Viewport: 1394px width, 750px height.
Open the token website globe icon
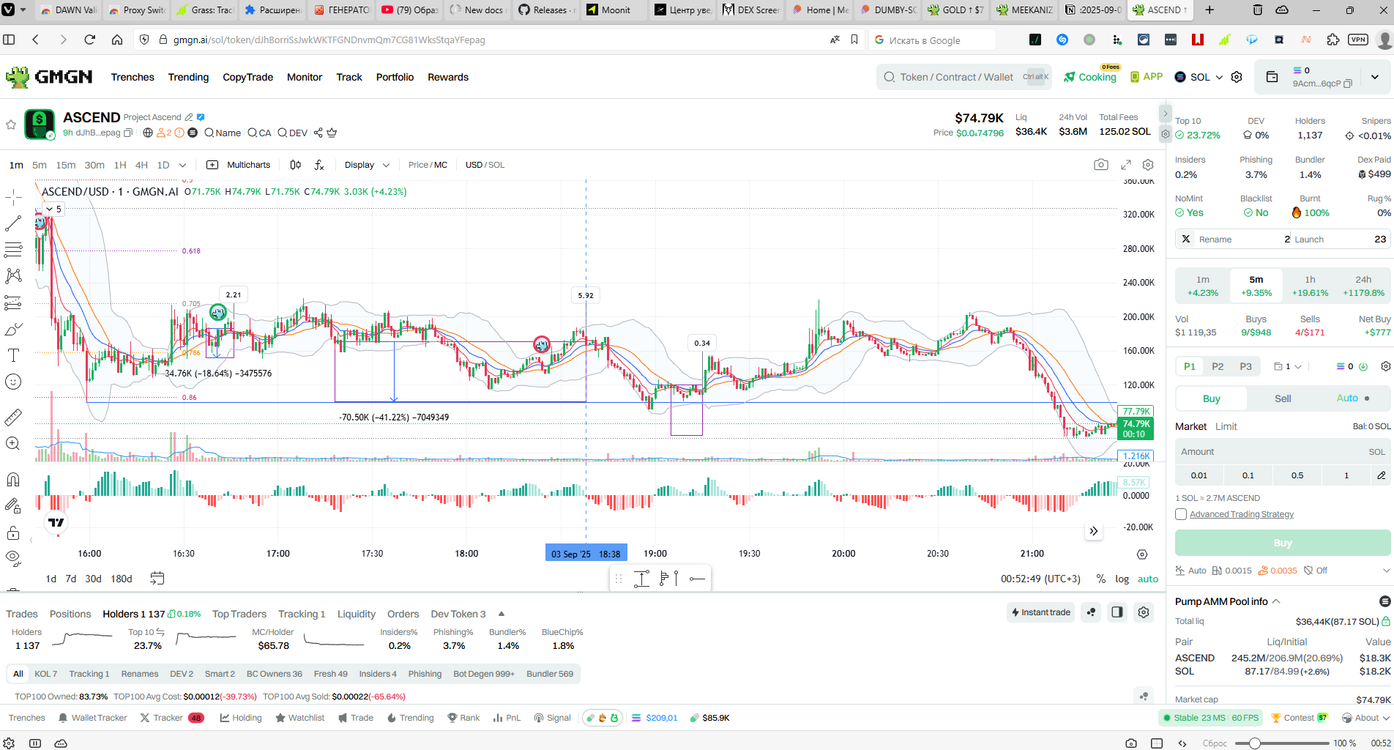pos(148,133)
